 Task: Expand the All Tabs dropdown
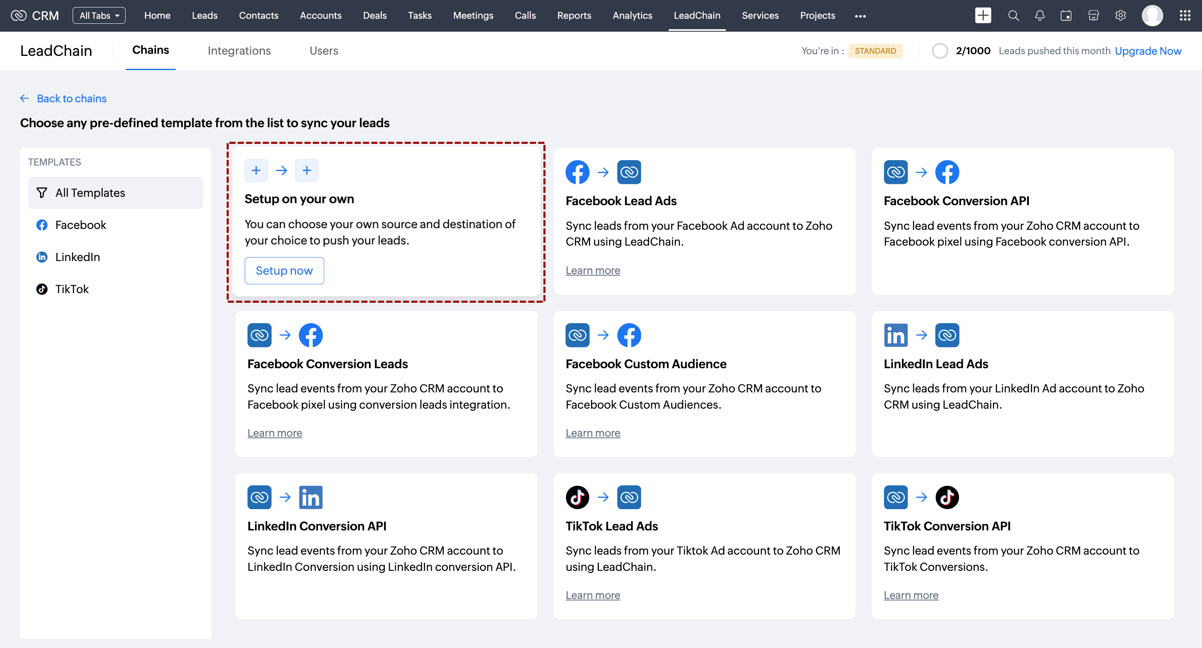coord(99,15)
